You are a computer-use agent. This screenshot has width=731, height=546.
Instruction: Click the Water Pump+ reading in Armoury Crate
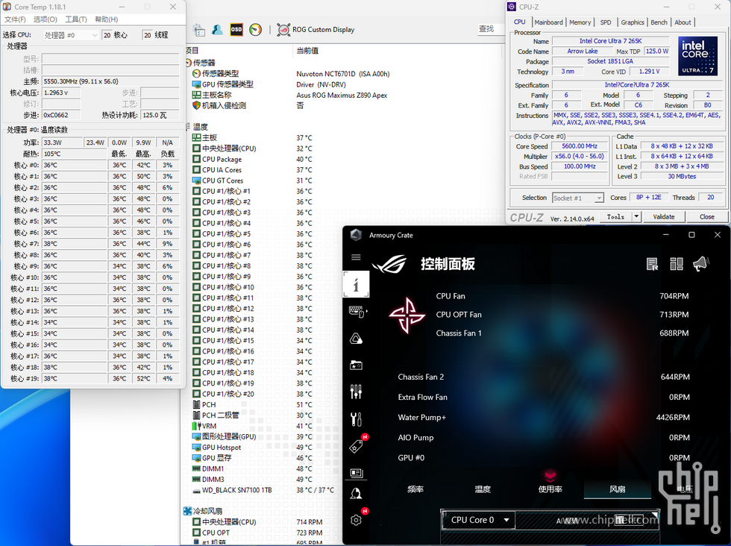click(673, 417)
